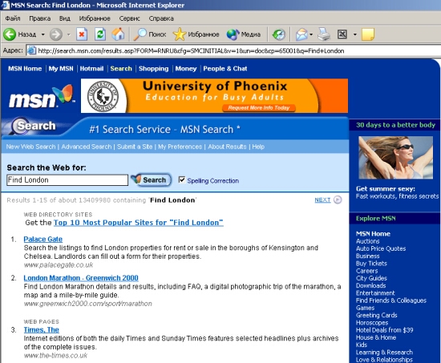Image resolution: width=441 pixels, height=363 pixels.
Task: Open New Web Search link
Action: 30,147
